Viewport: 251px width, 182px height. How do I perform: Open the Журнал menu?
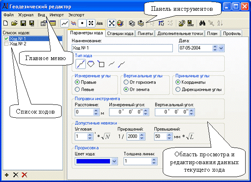pos(25,15)
